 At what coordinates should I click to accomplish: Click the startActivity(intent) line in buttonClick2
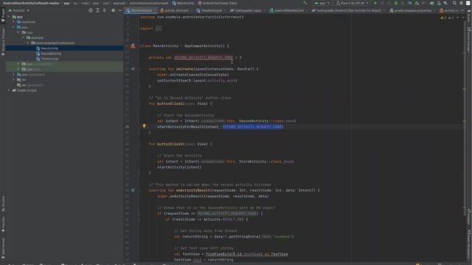pos(179,167)
